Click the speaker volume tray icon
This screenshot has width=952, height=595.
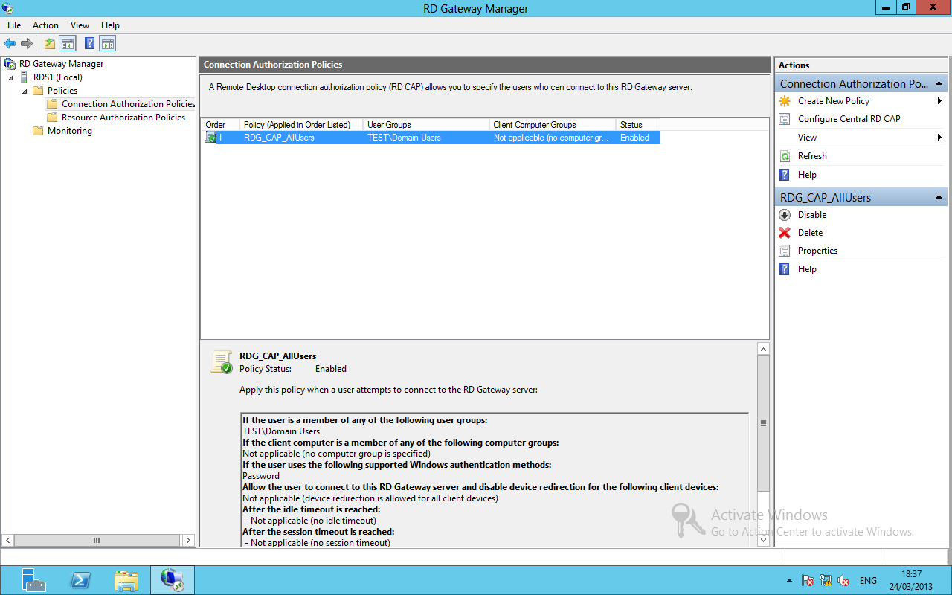pos(843,581)
